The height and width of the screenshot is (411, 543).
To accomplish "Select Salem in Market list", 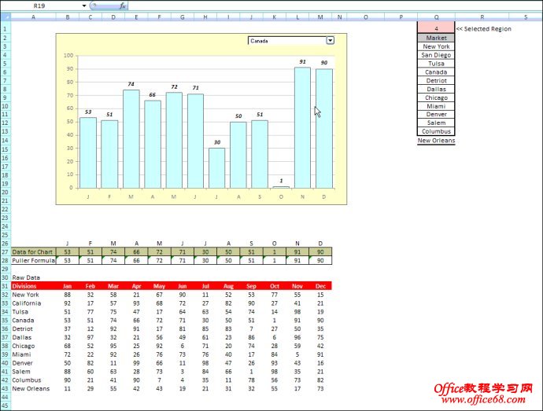I will [x=436, y=123].
